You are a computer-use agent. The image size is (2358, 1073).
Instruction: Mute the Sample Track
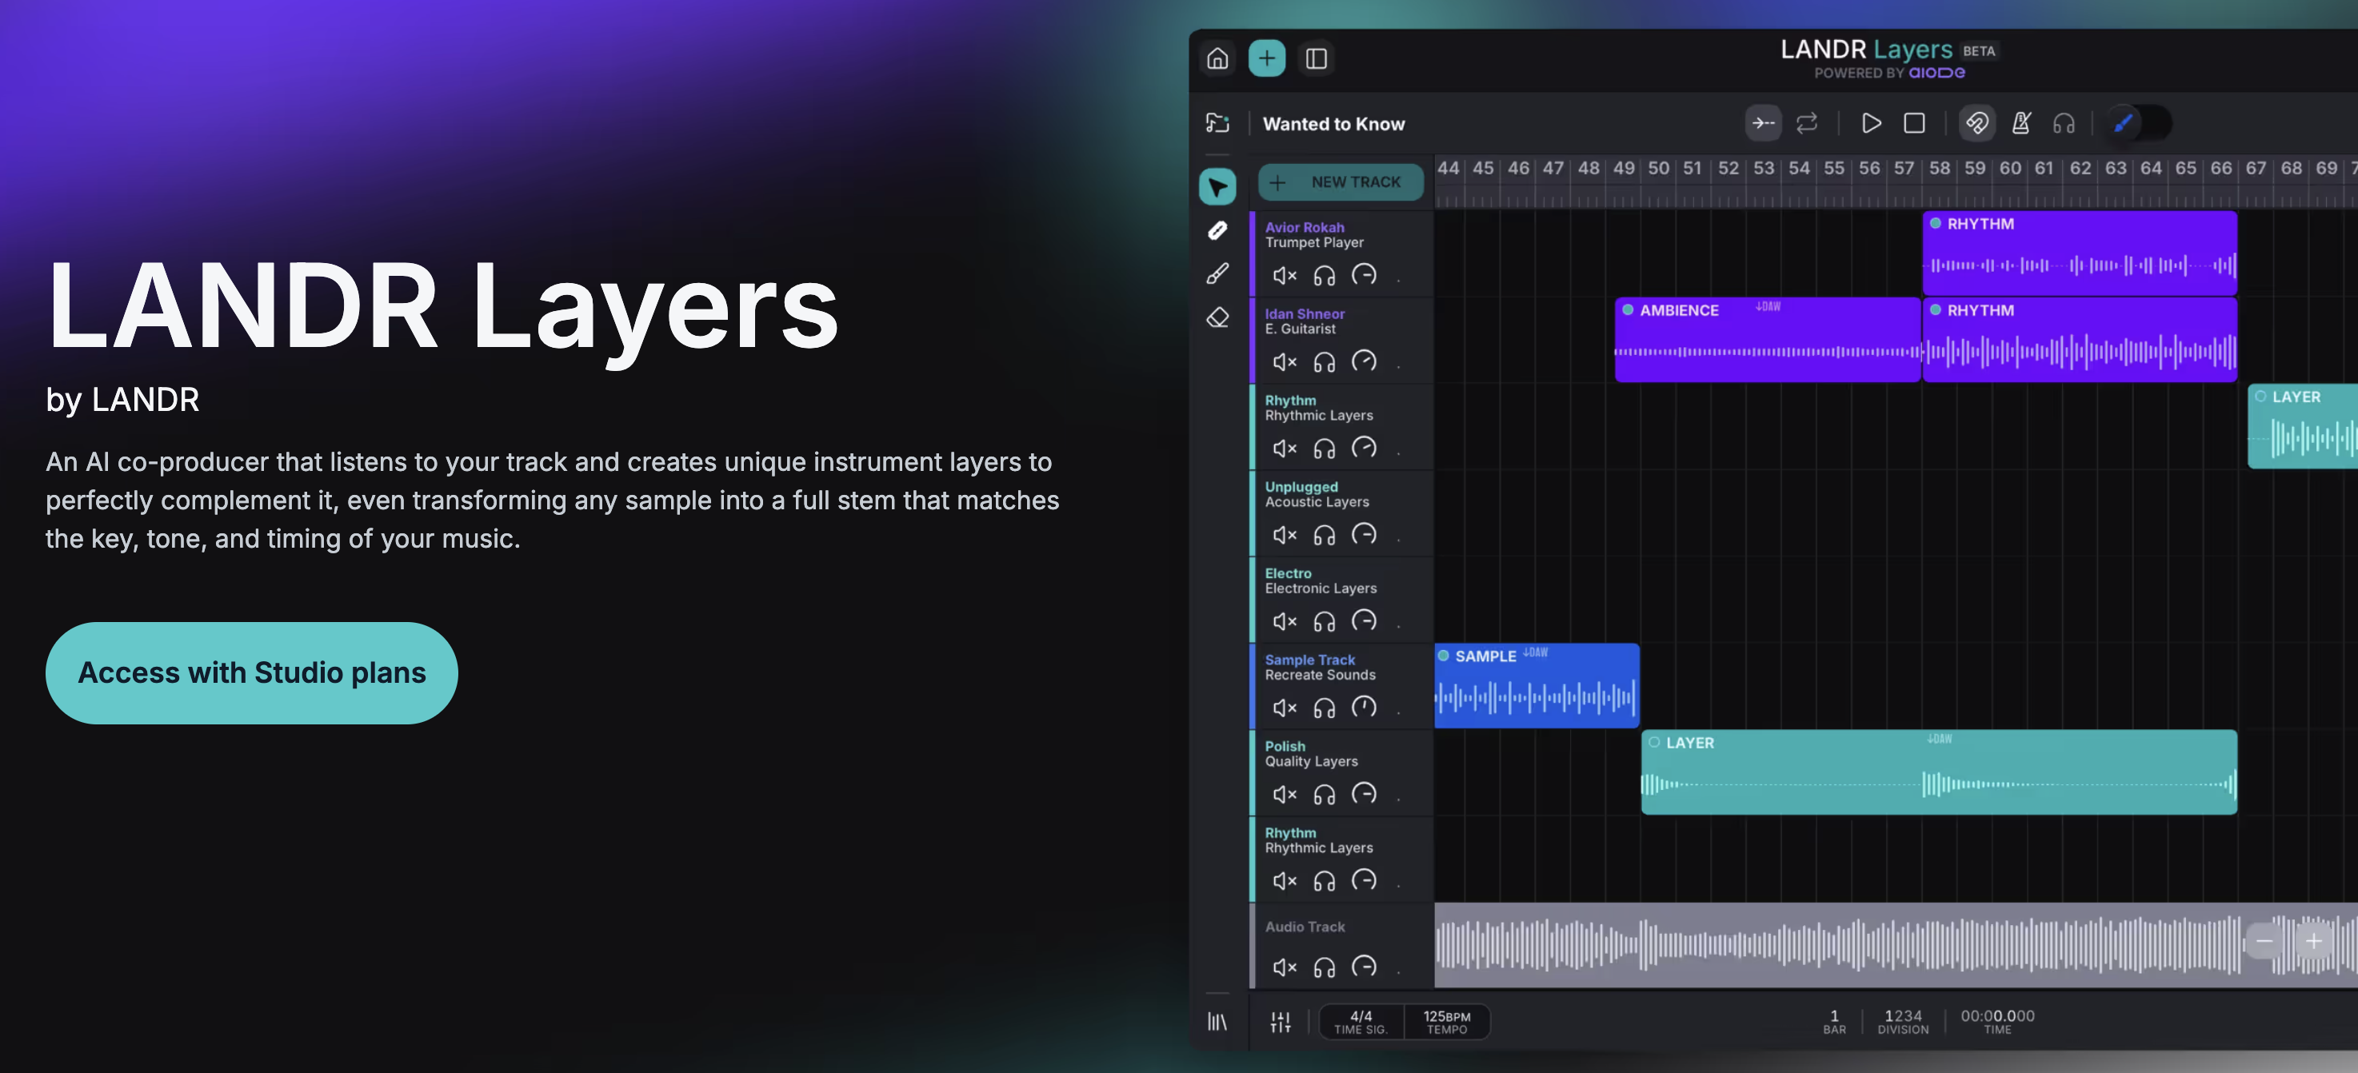tap(1285, 708)
